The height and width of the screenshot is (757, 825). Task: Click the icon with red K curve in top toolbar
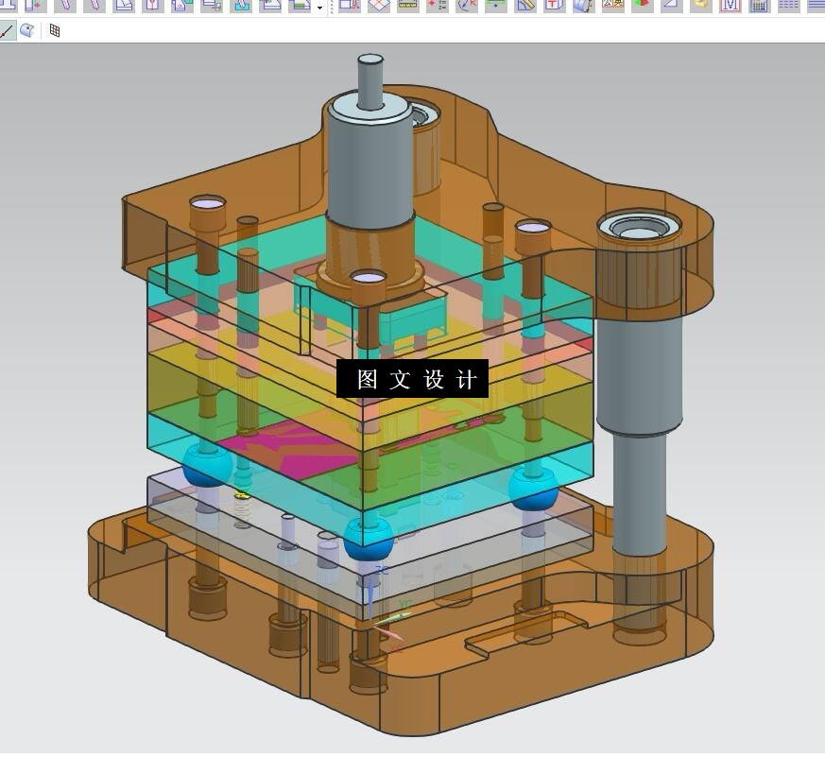click(x=466, y=6)
